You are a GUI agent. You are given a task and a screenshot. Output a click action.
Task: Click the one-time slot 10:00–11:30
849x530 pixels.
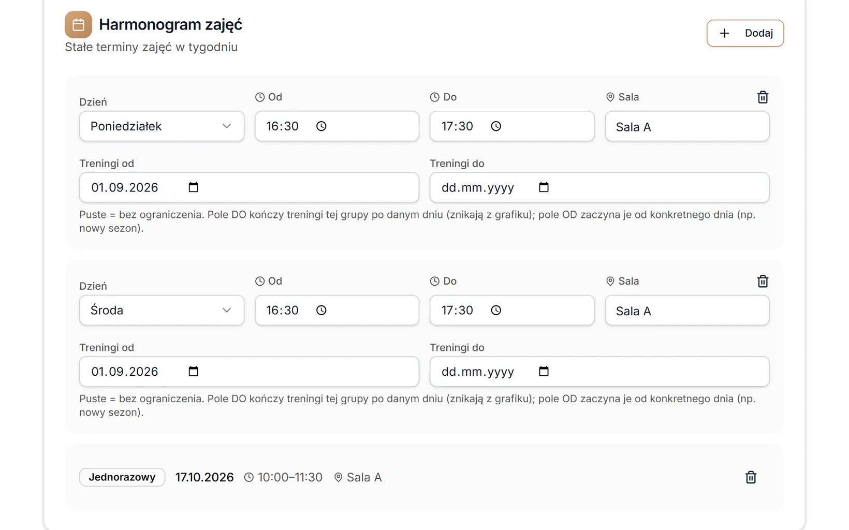pos(290,477)
